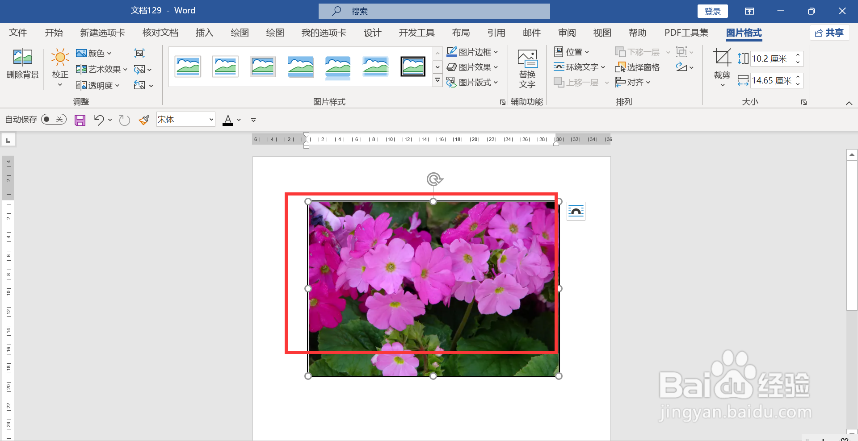
Task: Open Customize Quick Access Toolbar arrow
Action: (x=253, y=120)
